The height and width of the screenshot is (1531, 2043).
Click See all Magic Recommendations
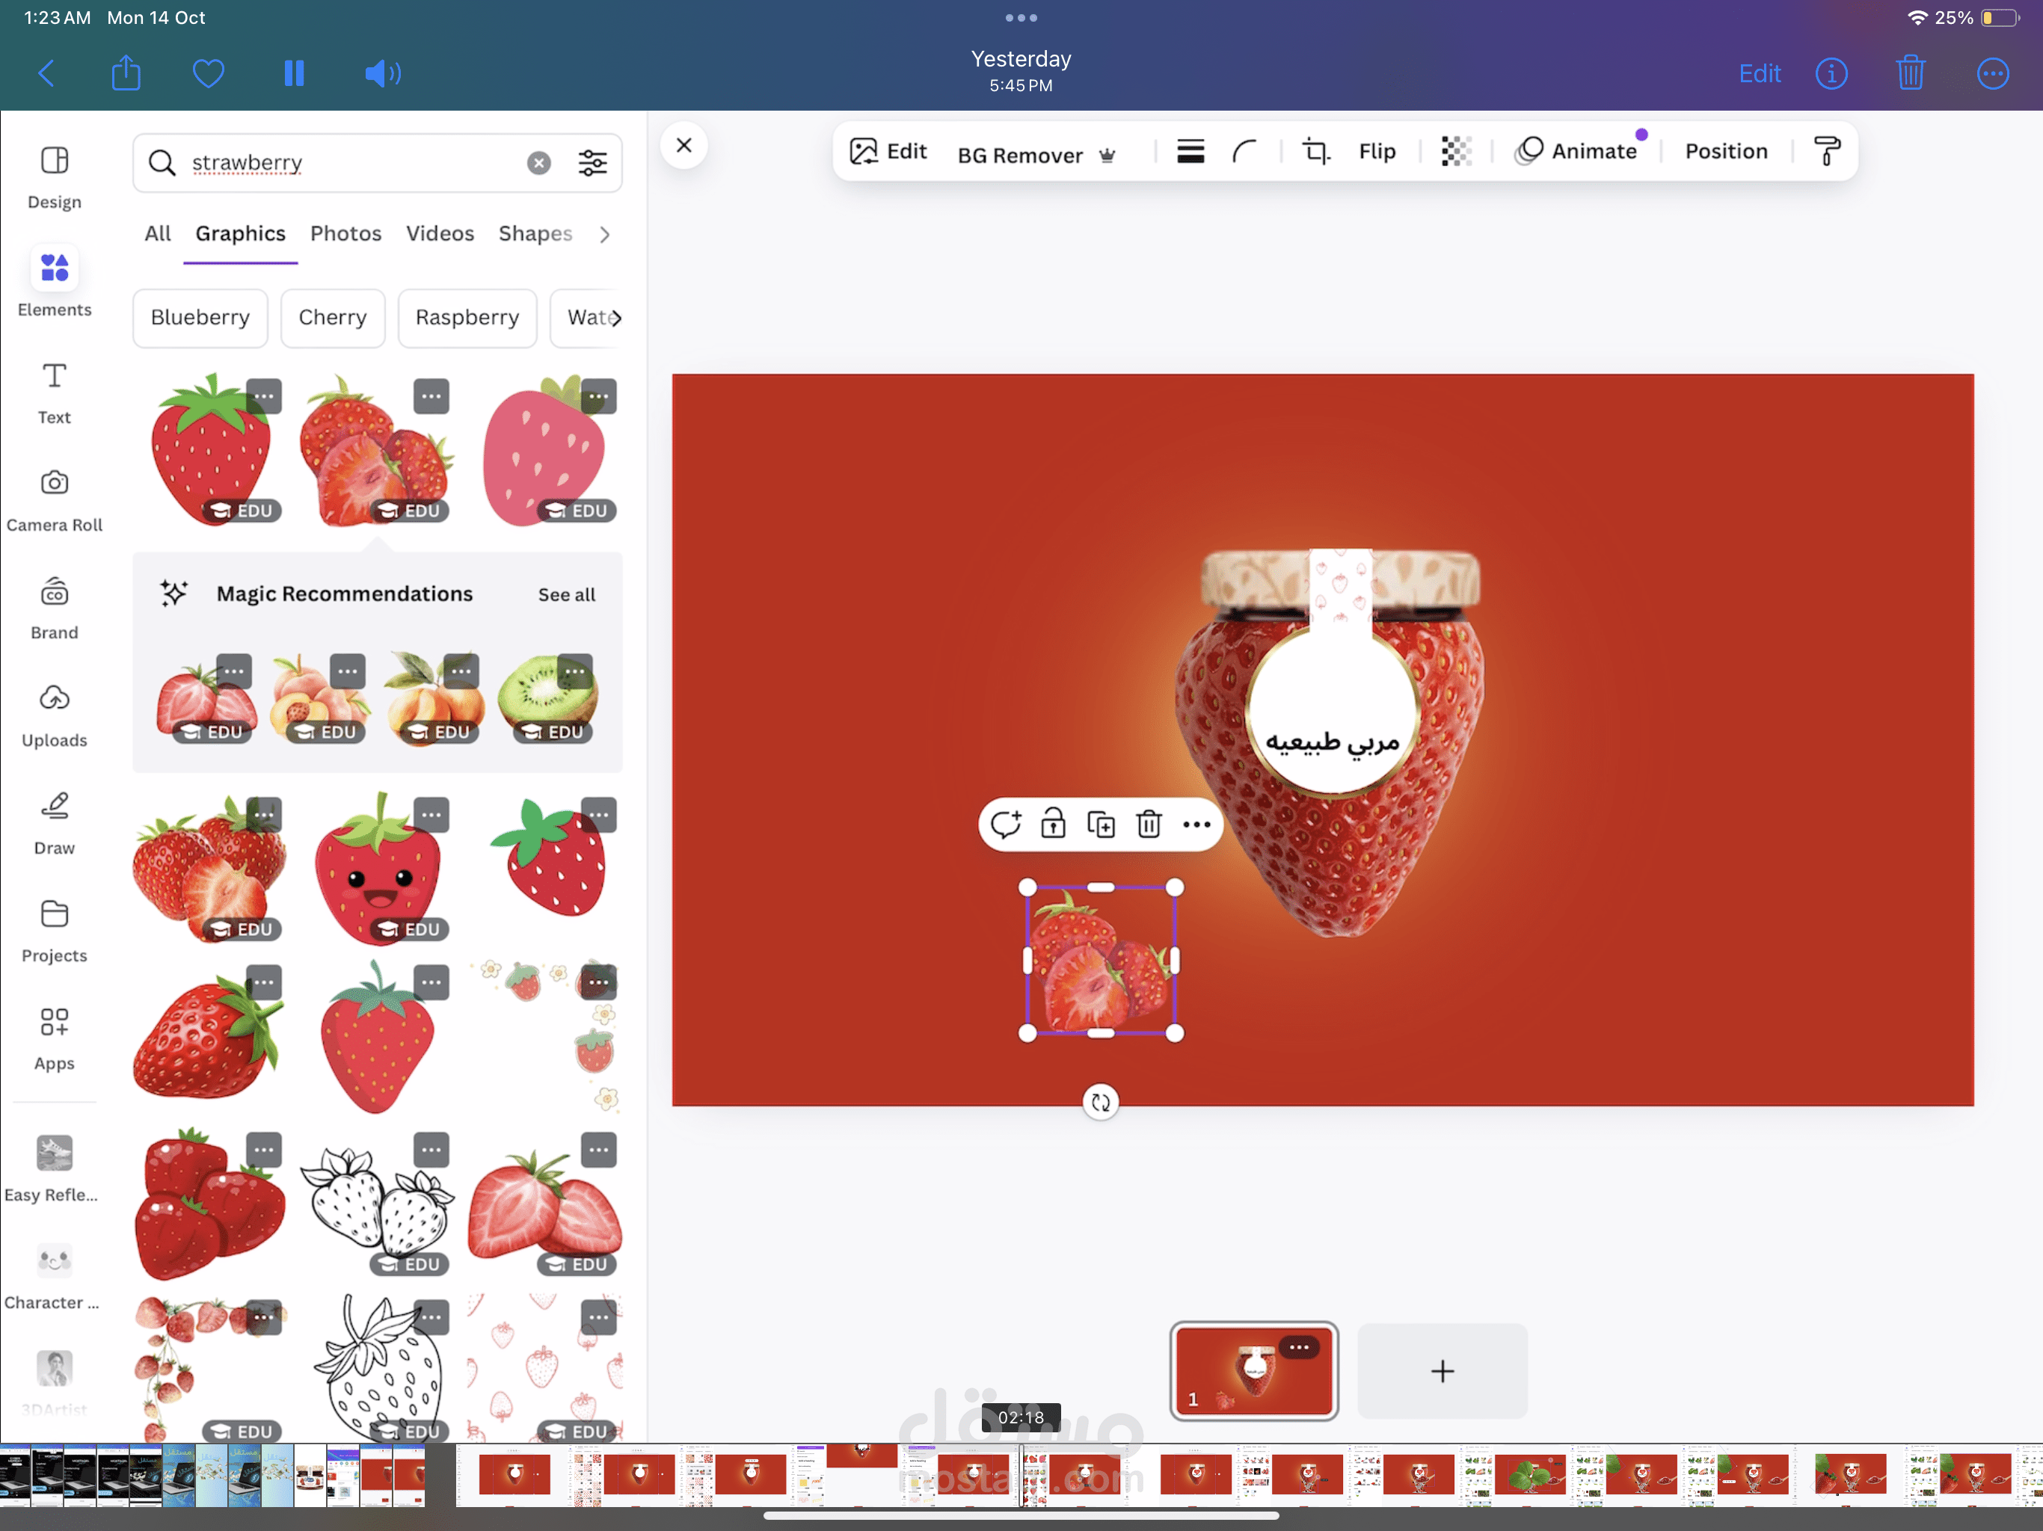pyautogui.click(x=566, y=594)
